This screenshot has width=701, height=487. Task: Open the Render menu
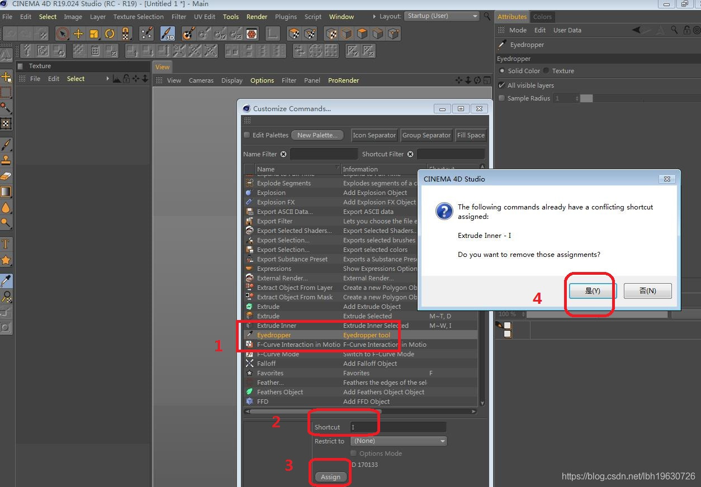tap(257, 17)
